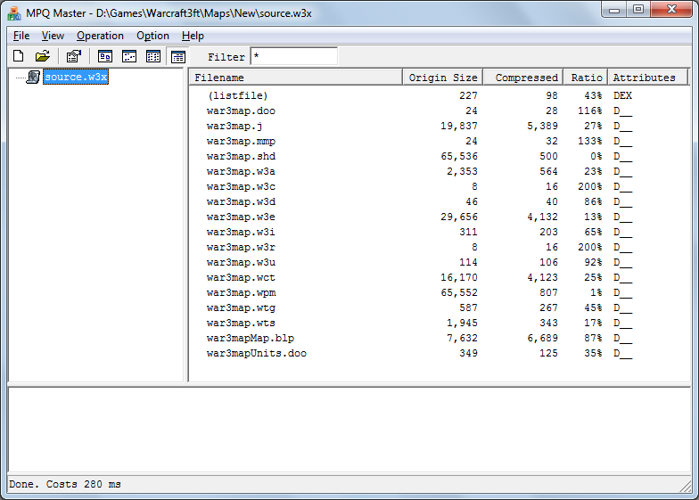Sort by the Origin Size column header
This screenshot has width=699, height=500.
442,78
